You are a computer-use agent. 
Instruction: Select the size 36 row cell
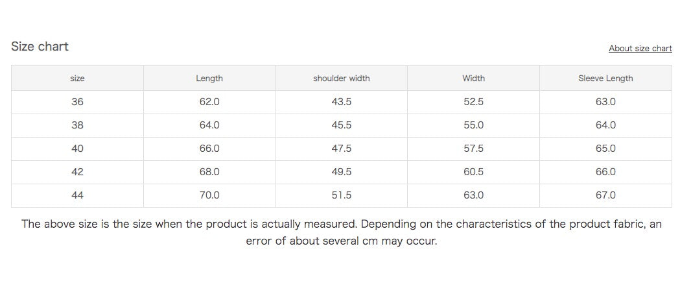tap(77, 102)
